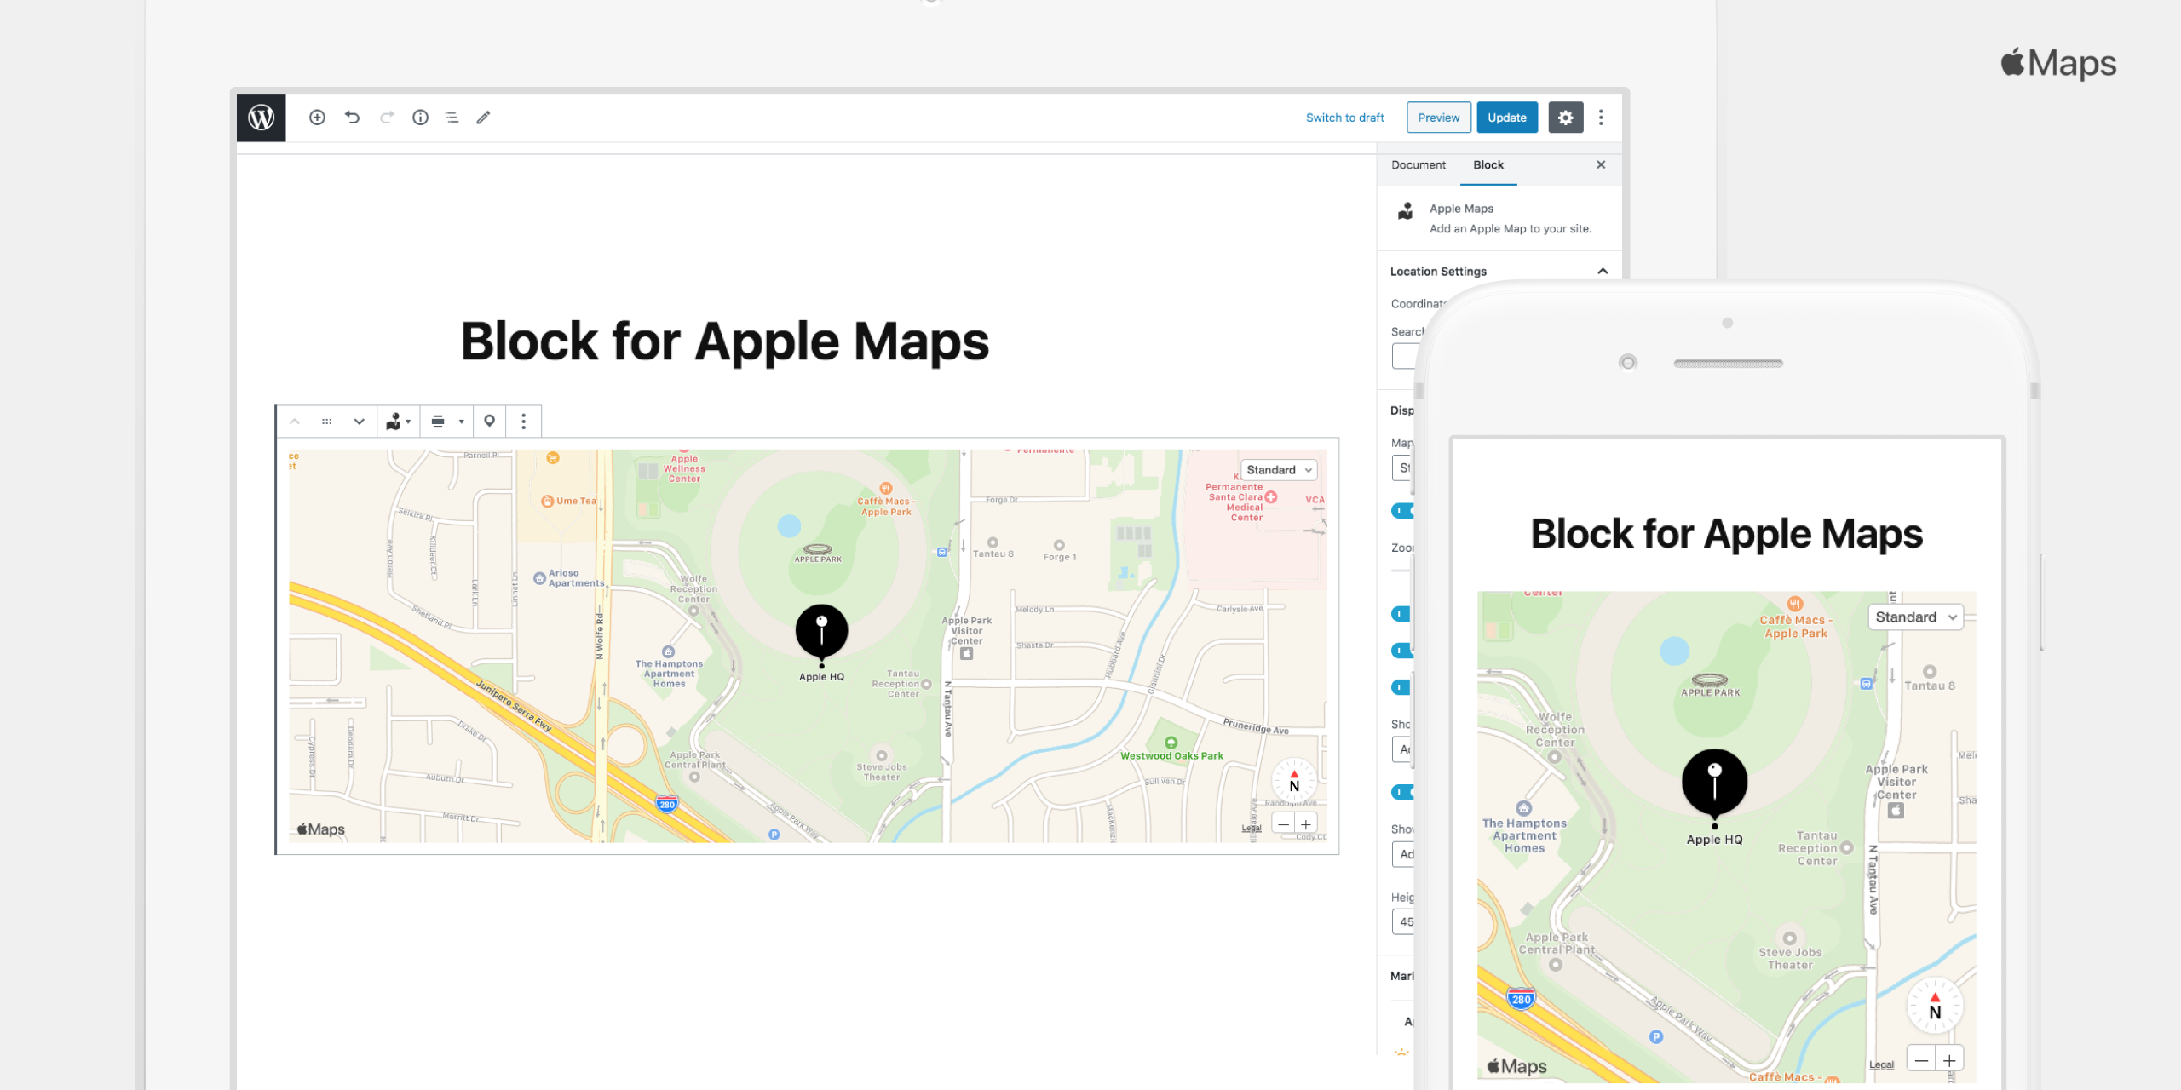Click the Apple Maps description text in sidebar
The width and height of the screenshot is (2181, 1090).
pos(1510,229)
